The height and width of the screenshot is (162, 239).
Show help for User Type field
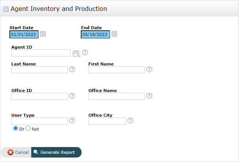pos(72,120)
